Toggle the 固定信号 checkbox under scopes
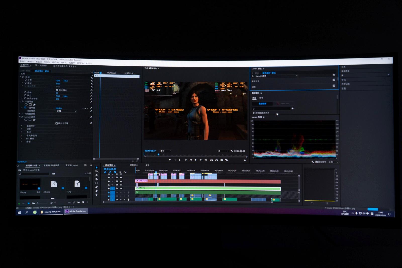Screen dimensions: 402x268 (316, 162)
